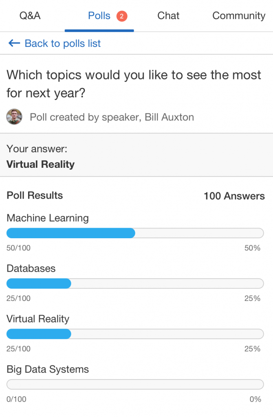Click the Poll Results heading
273x417 pixels.
tap(35, 195)
